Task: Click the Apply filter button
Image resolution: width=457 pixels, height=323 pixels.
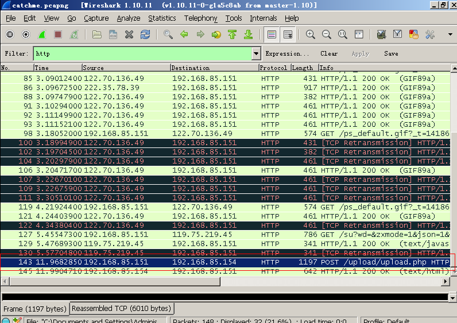Action: tap(360, 53)
